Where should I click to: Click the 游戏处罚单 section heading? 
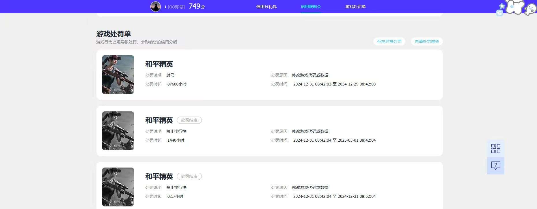point(113,34)
